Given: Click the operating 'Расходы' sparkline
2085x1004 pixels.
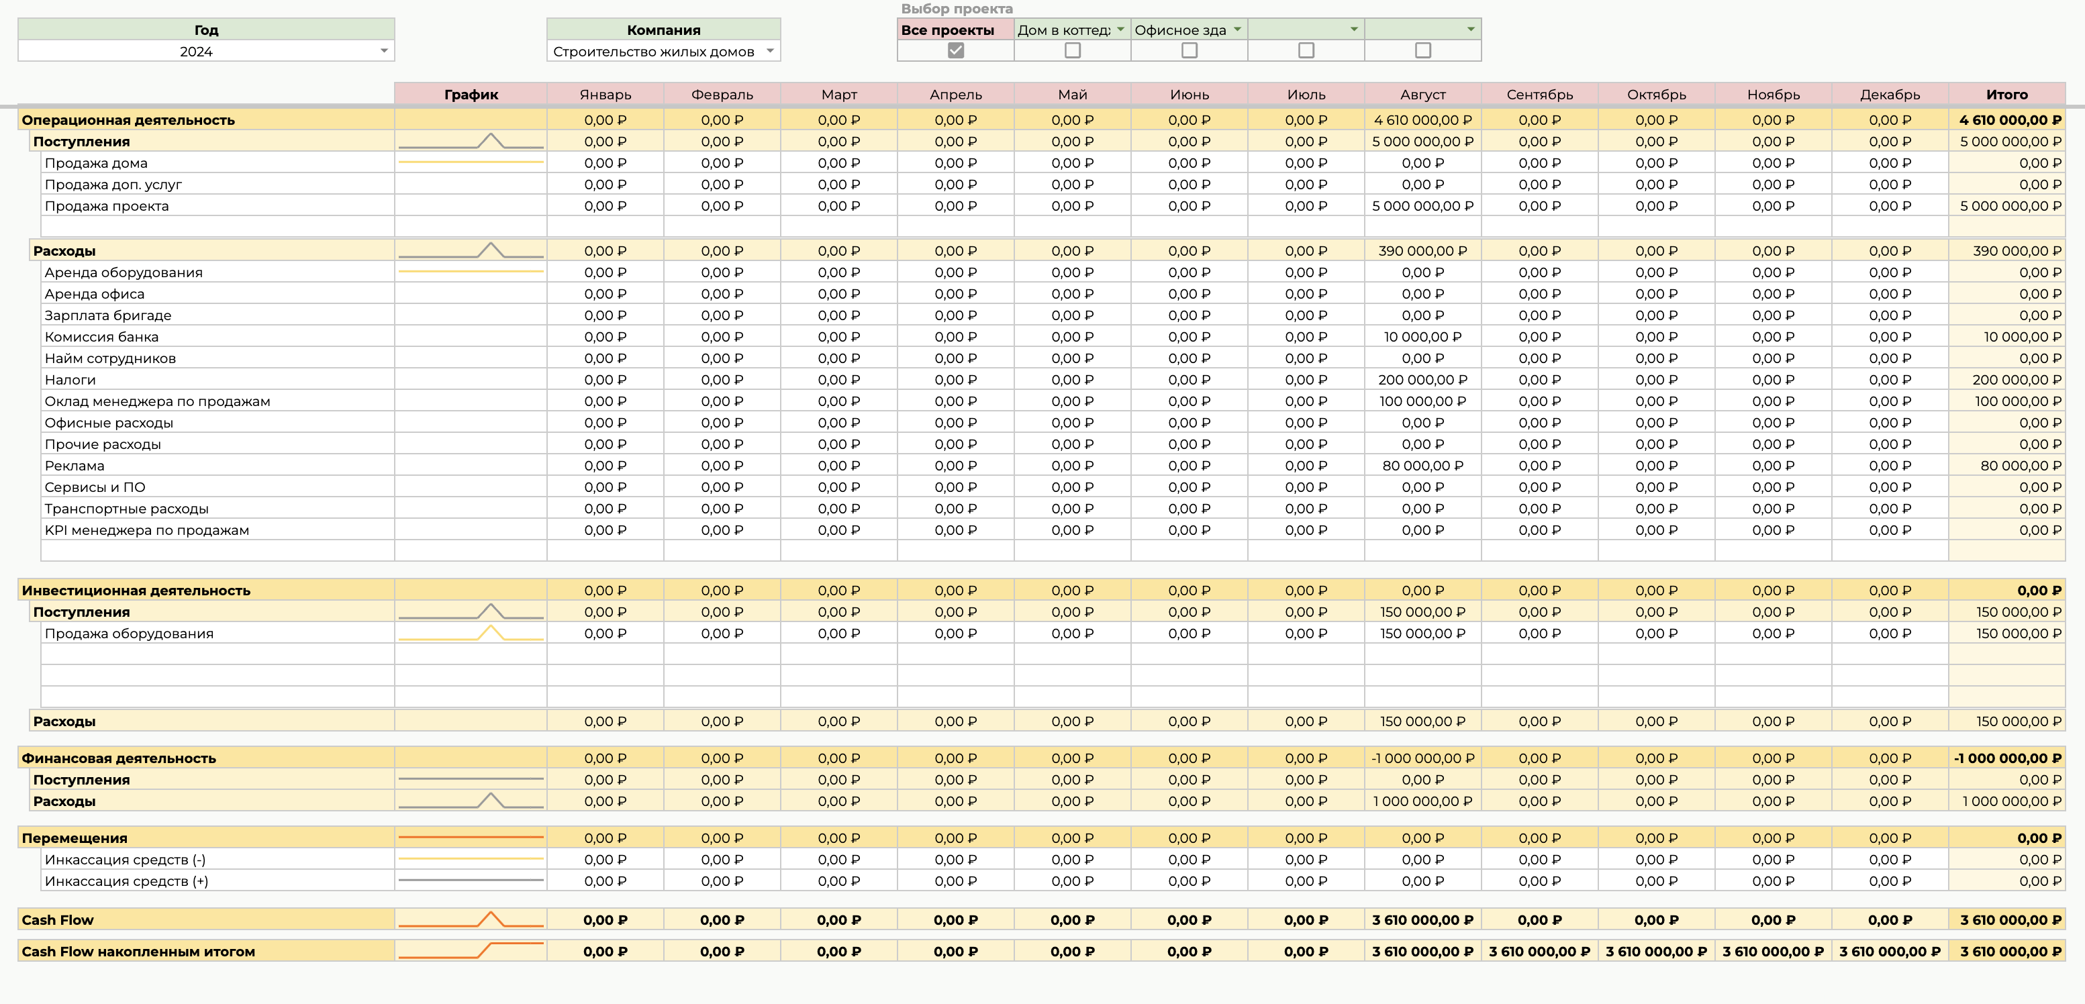Looking at the screenshot, I should (471, 251).
